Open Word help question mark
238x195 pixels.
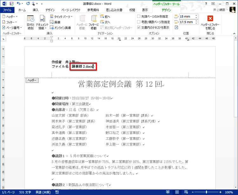(206, 4)
